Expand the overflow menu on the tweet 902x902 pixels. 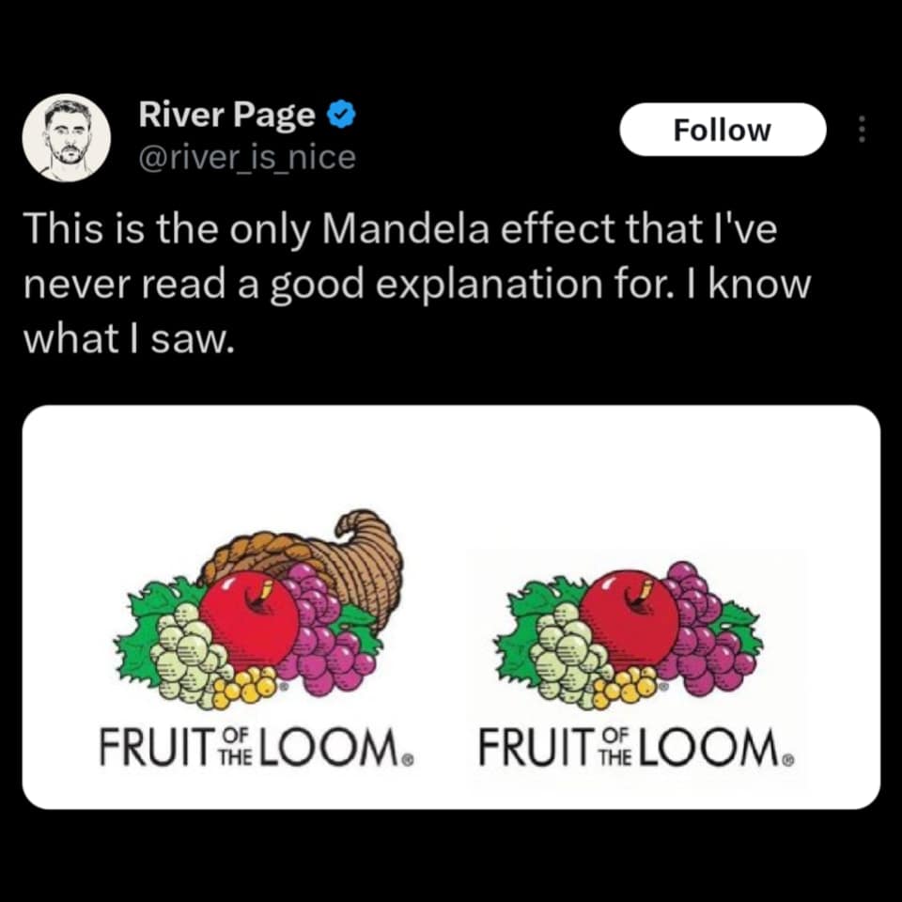coord(863,129)
